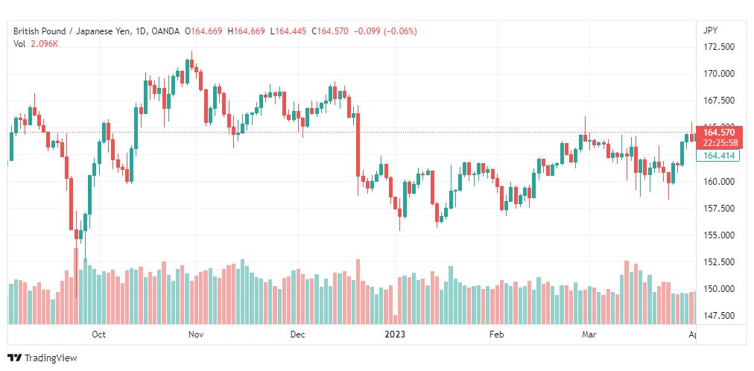Click the Oct time axis label

98,334
